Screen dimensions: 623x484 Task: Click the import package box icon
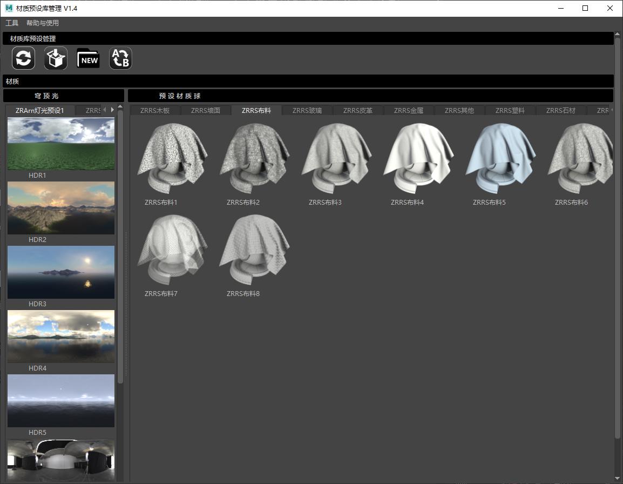coord(56,58)
